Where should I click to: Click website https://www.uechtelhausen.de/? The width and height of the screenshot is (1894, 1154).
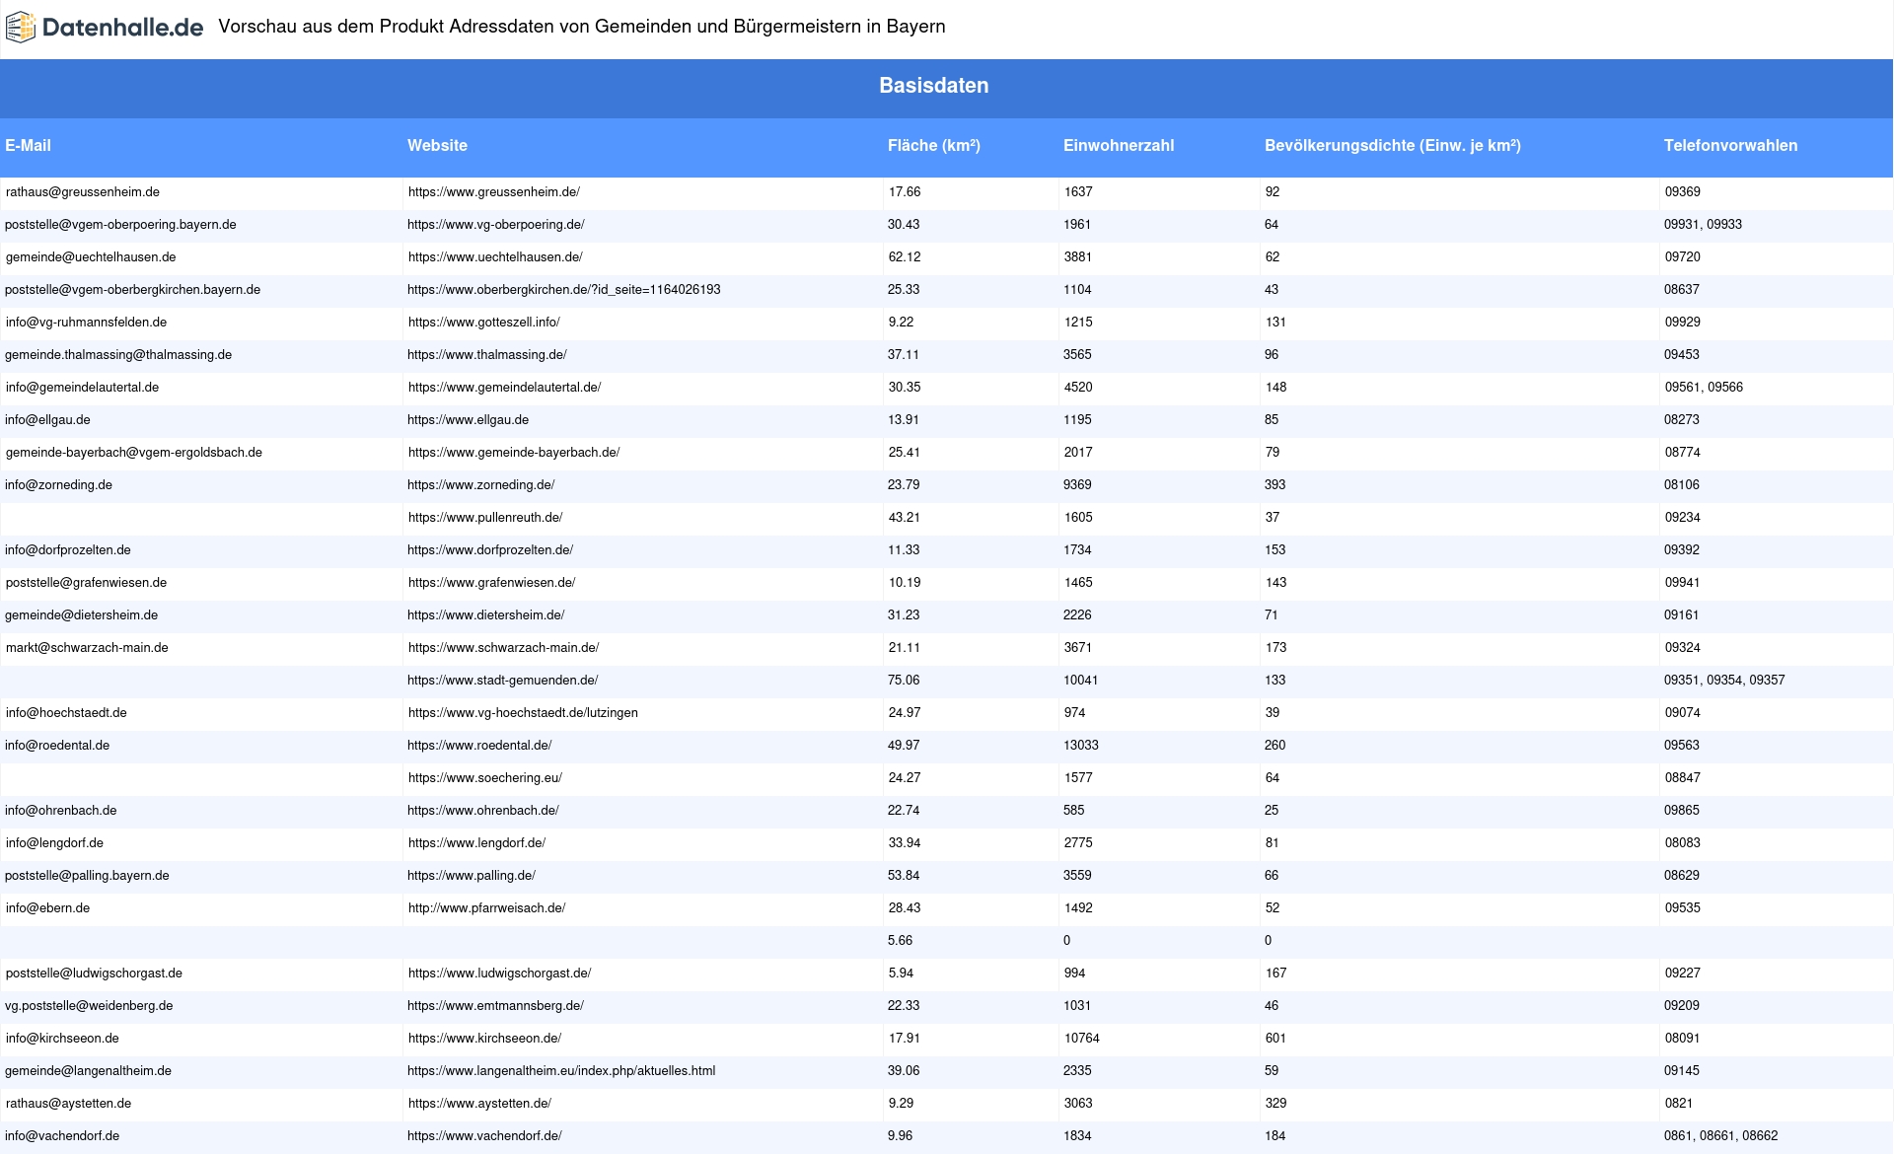point(494,257)
